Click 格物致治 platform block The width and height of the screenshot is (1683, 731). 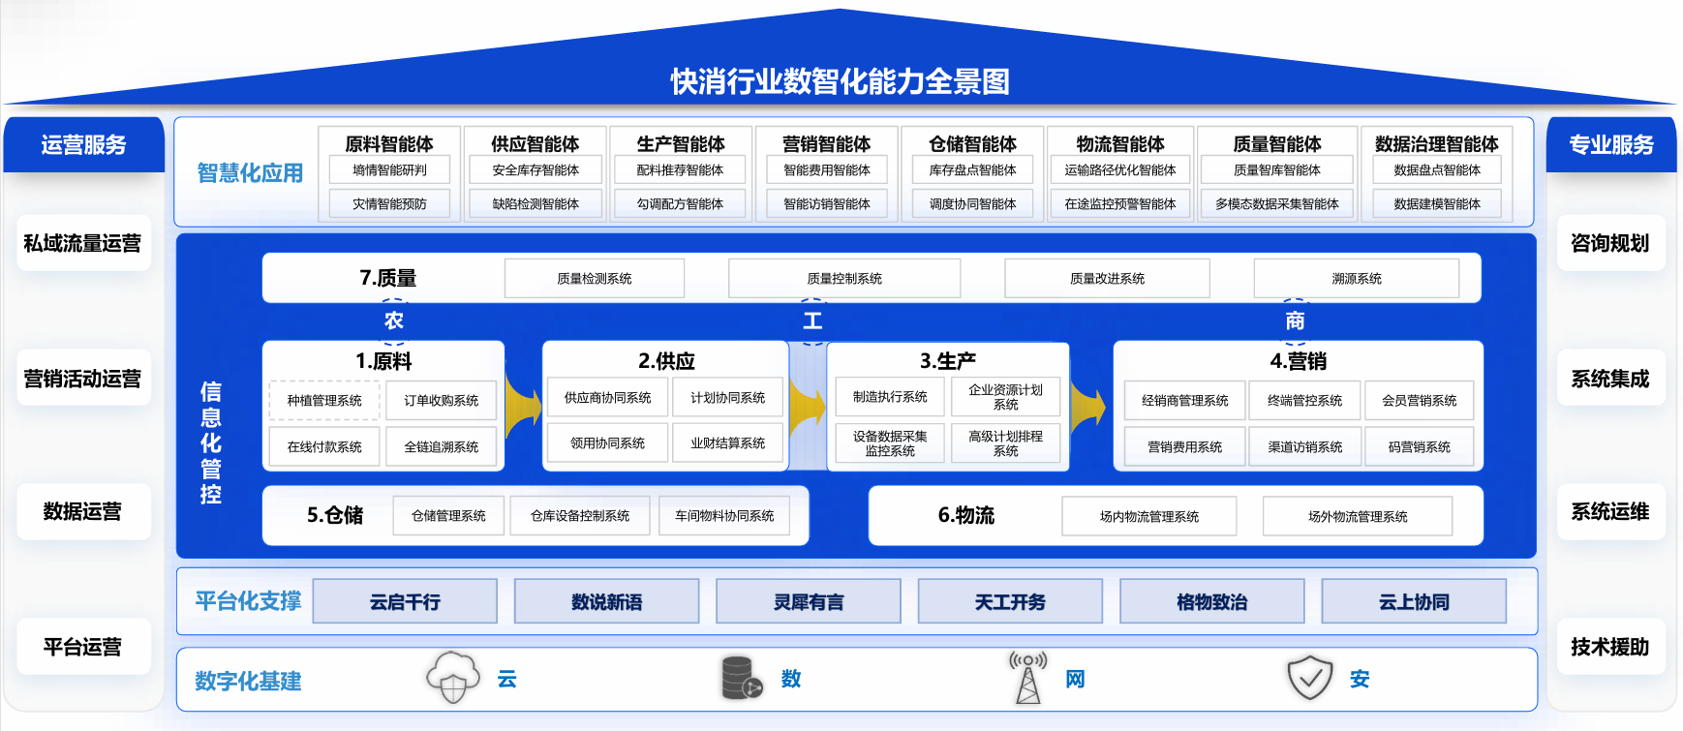1212,601
